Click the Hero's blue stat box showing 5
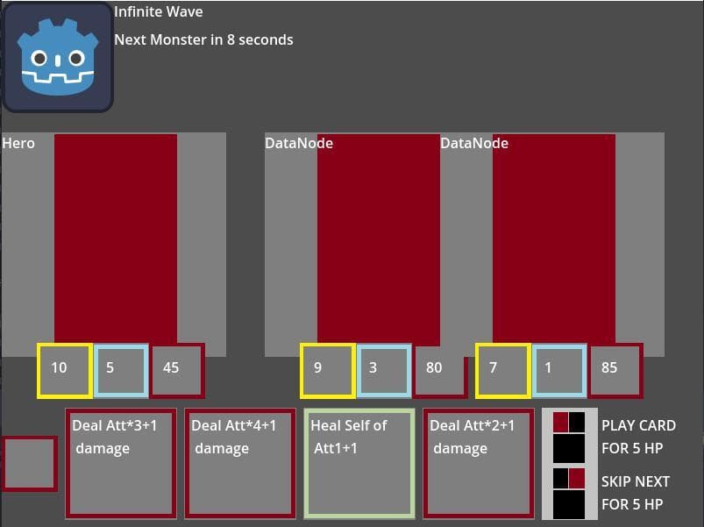Image resolution: width=704 pixels, height=527 pixels. 121,371
